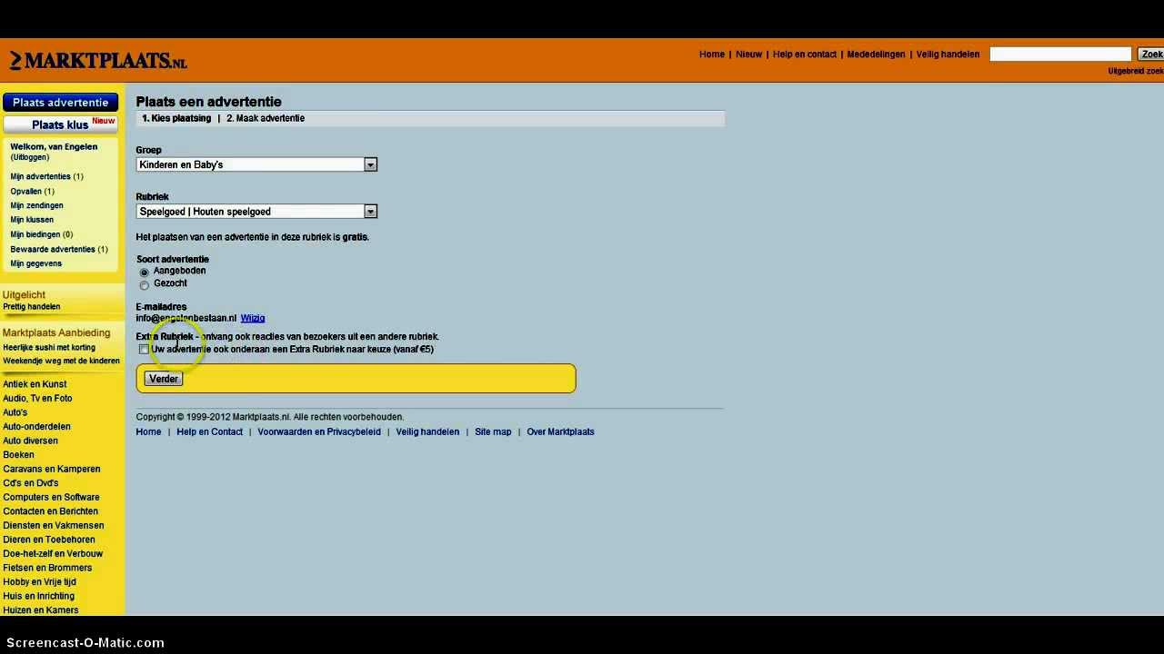Screen dimensions: 1164x654
Task: Click the Zoek search button
Action: [x=1151, y=54]
